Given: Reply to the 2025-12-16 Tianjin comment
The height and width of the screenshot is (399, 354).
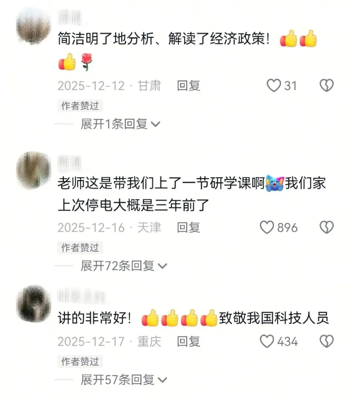Looking at the screenshot, I should (x=188, y=227).
